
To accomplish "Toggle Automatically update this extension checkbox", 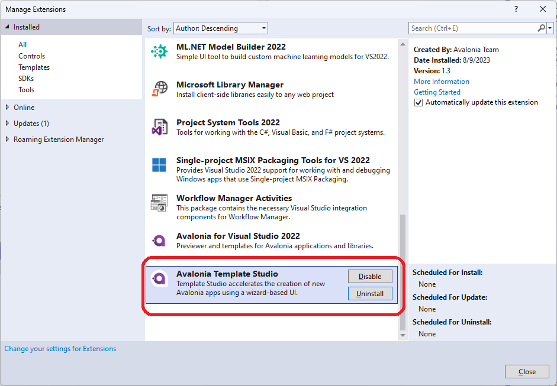I will click(x=418, y=102).
